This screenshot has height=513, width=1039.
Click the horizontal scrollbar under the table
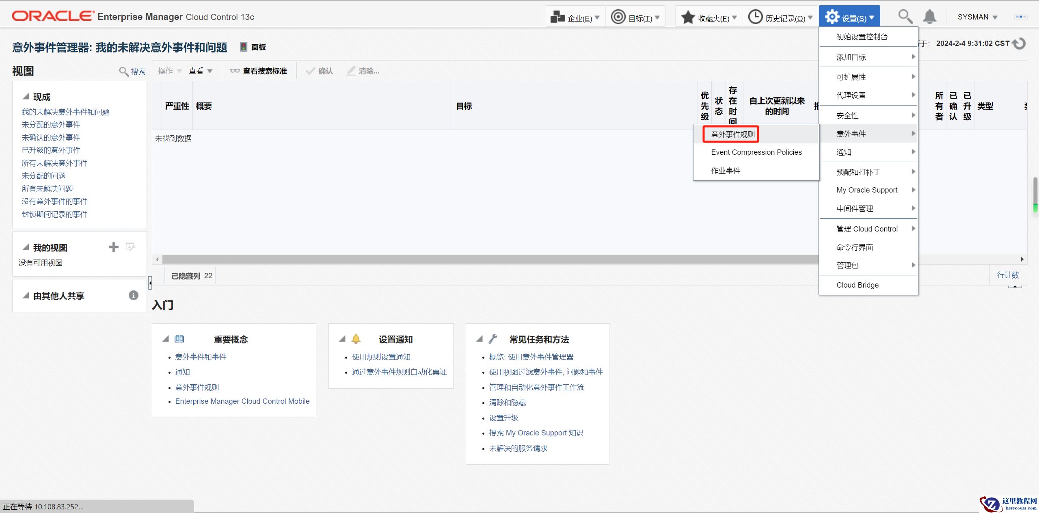(487, 259)
